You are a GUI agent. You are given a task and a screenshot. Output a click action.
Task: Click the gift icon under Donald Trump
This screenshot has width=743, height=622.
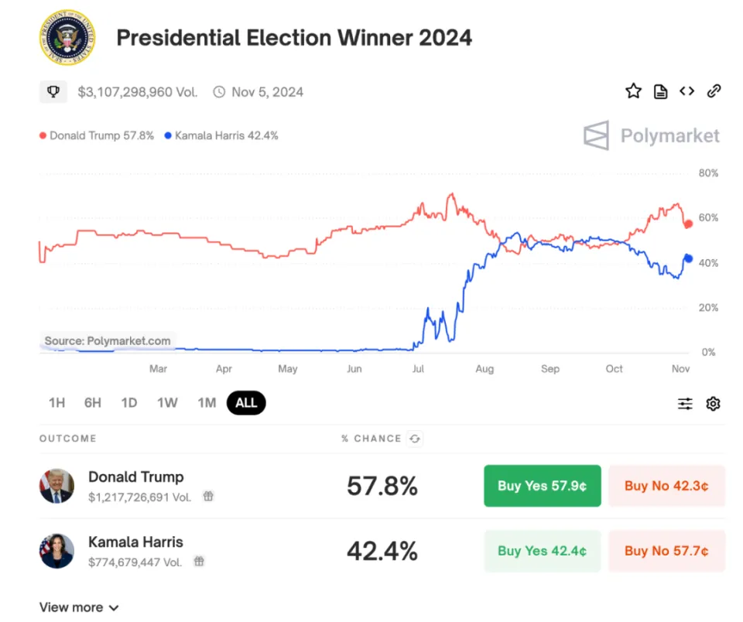(x=208, y=497)
